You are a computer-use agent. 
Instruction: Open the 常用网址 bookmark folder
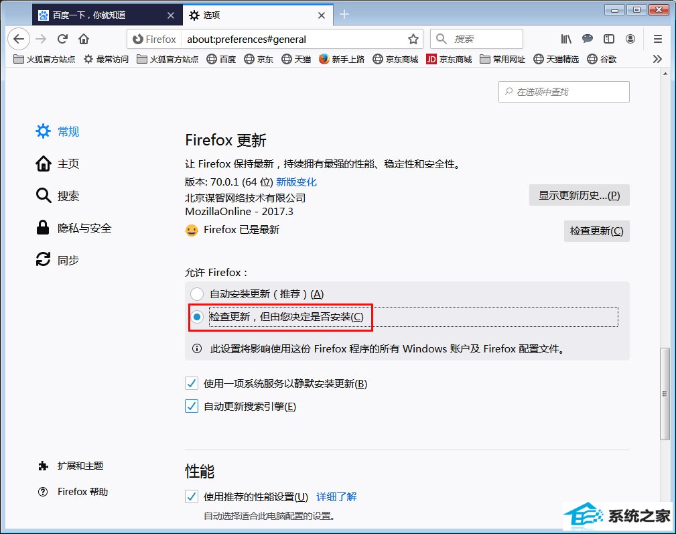(502, 59)
